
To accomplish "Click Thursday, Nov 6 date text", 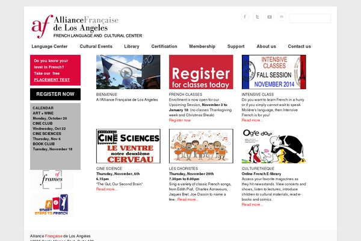I will click(x=46, y=139).
